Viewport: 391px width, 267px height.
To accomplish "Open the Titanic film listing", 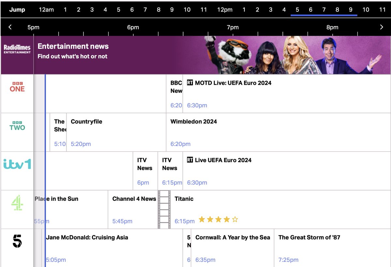I will pos(274,210).
